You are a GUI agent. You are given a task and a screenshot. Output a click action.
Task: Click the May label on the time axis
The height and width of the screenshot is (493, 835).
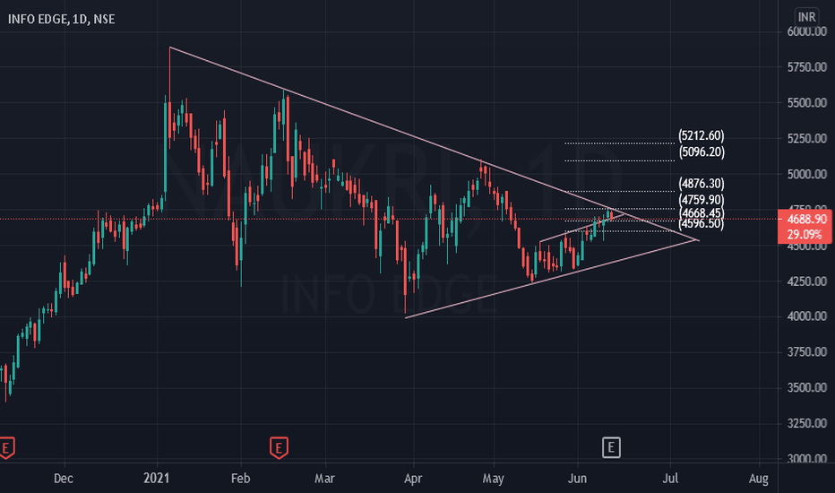(493, 479)
